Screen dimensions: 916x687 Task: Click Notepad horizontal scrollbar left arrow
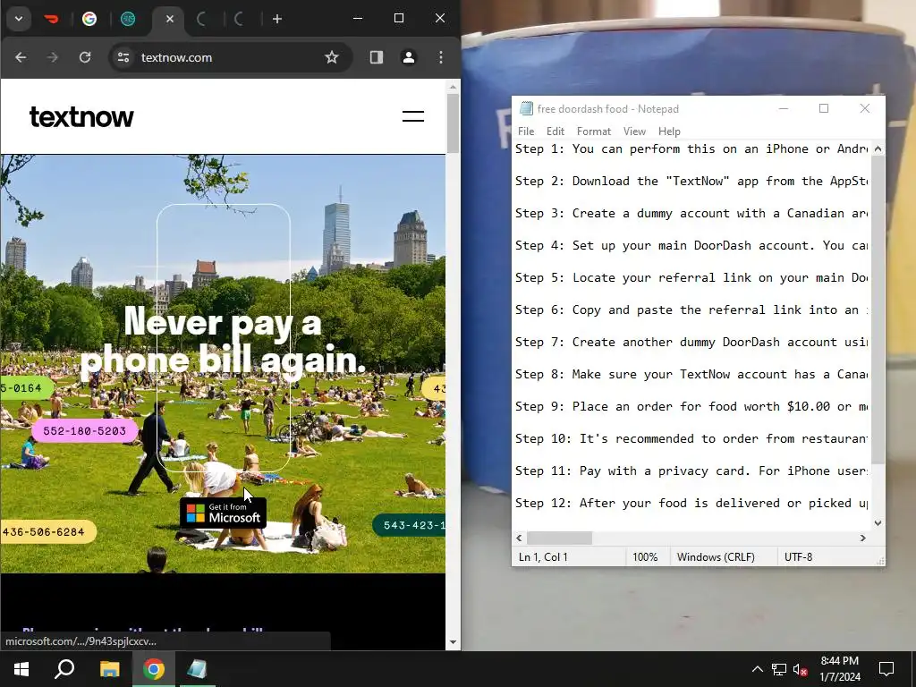click(x=520, y=538)
